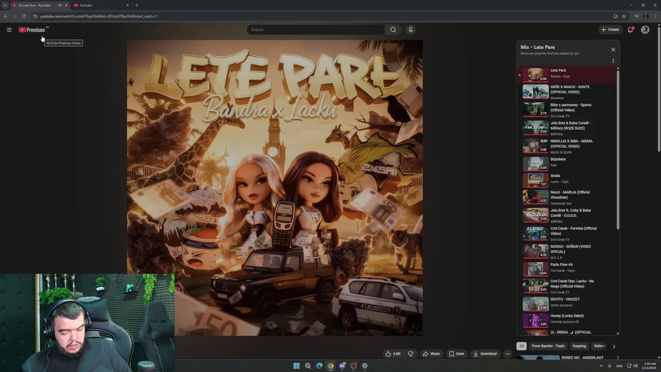Bookmark this page with star icon

point(624,16)
